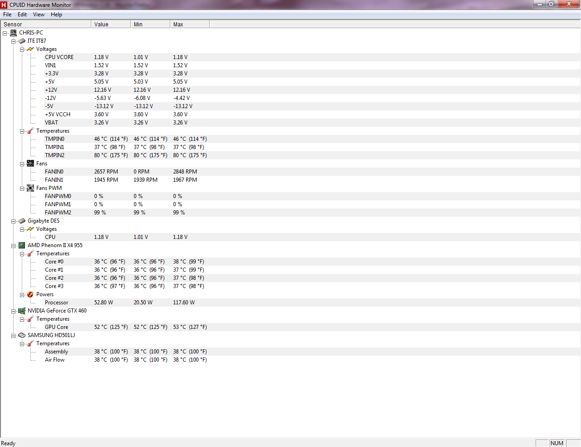Image resolution: width=581 pixels, height=447 pixels.
Task: Open the File menu
Action: [7, 15]
